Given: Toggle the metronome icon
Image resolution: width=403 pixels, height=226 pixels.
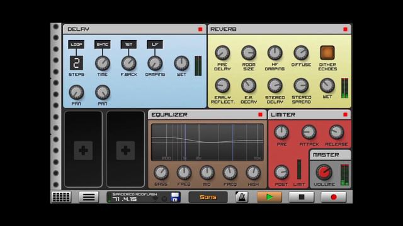Looking at the screenshot, I should [x=242, y=197].
